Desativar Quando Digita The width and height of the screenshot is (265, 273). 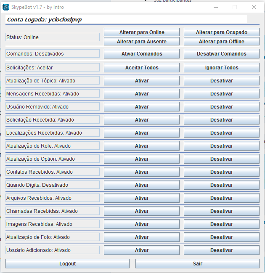[222, 185]
